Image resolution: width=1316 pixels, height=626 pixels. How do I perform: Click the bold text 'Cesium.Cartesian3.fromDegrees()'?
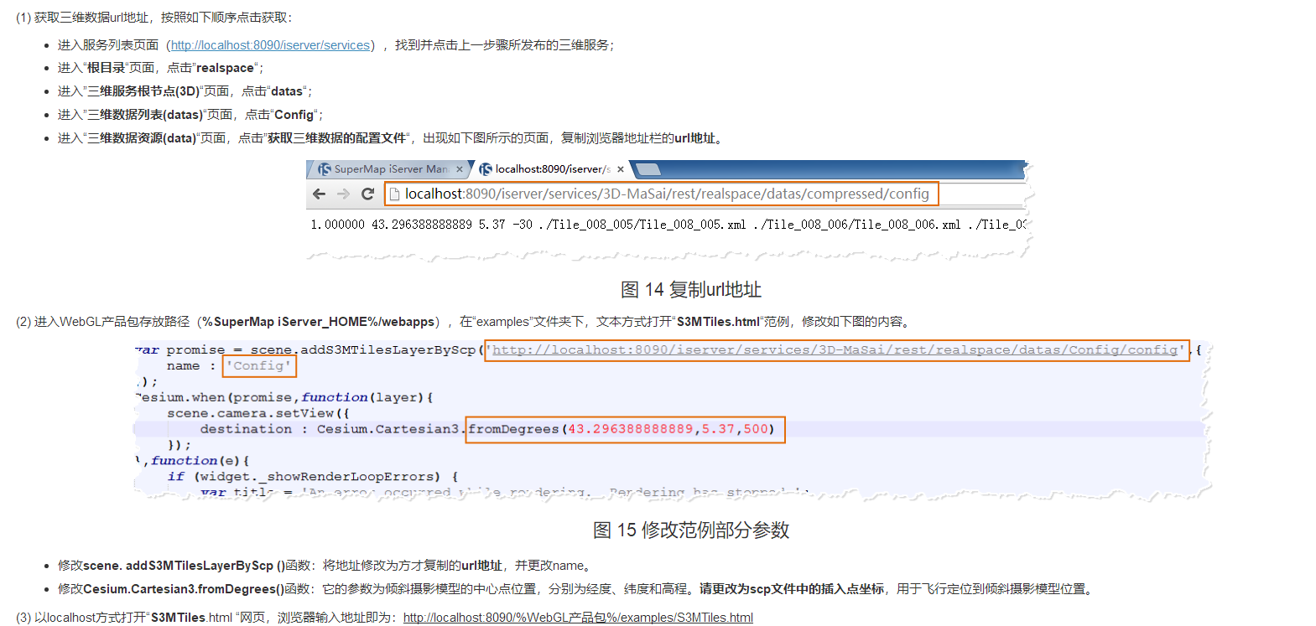(184, 589)
